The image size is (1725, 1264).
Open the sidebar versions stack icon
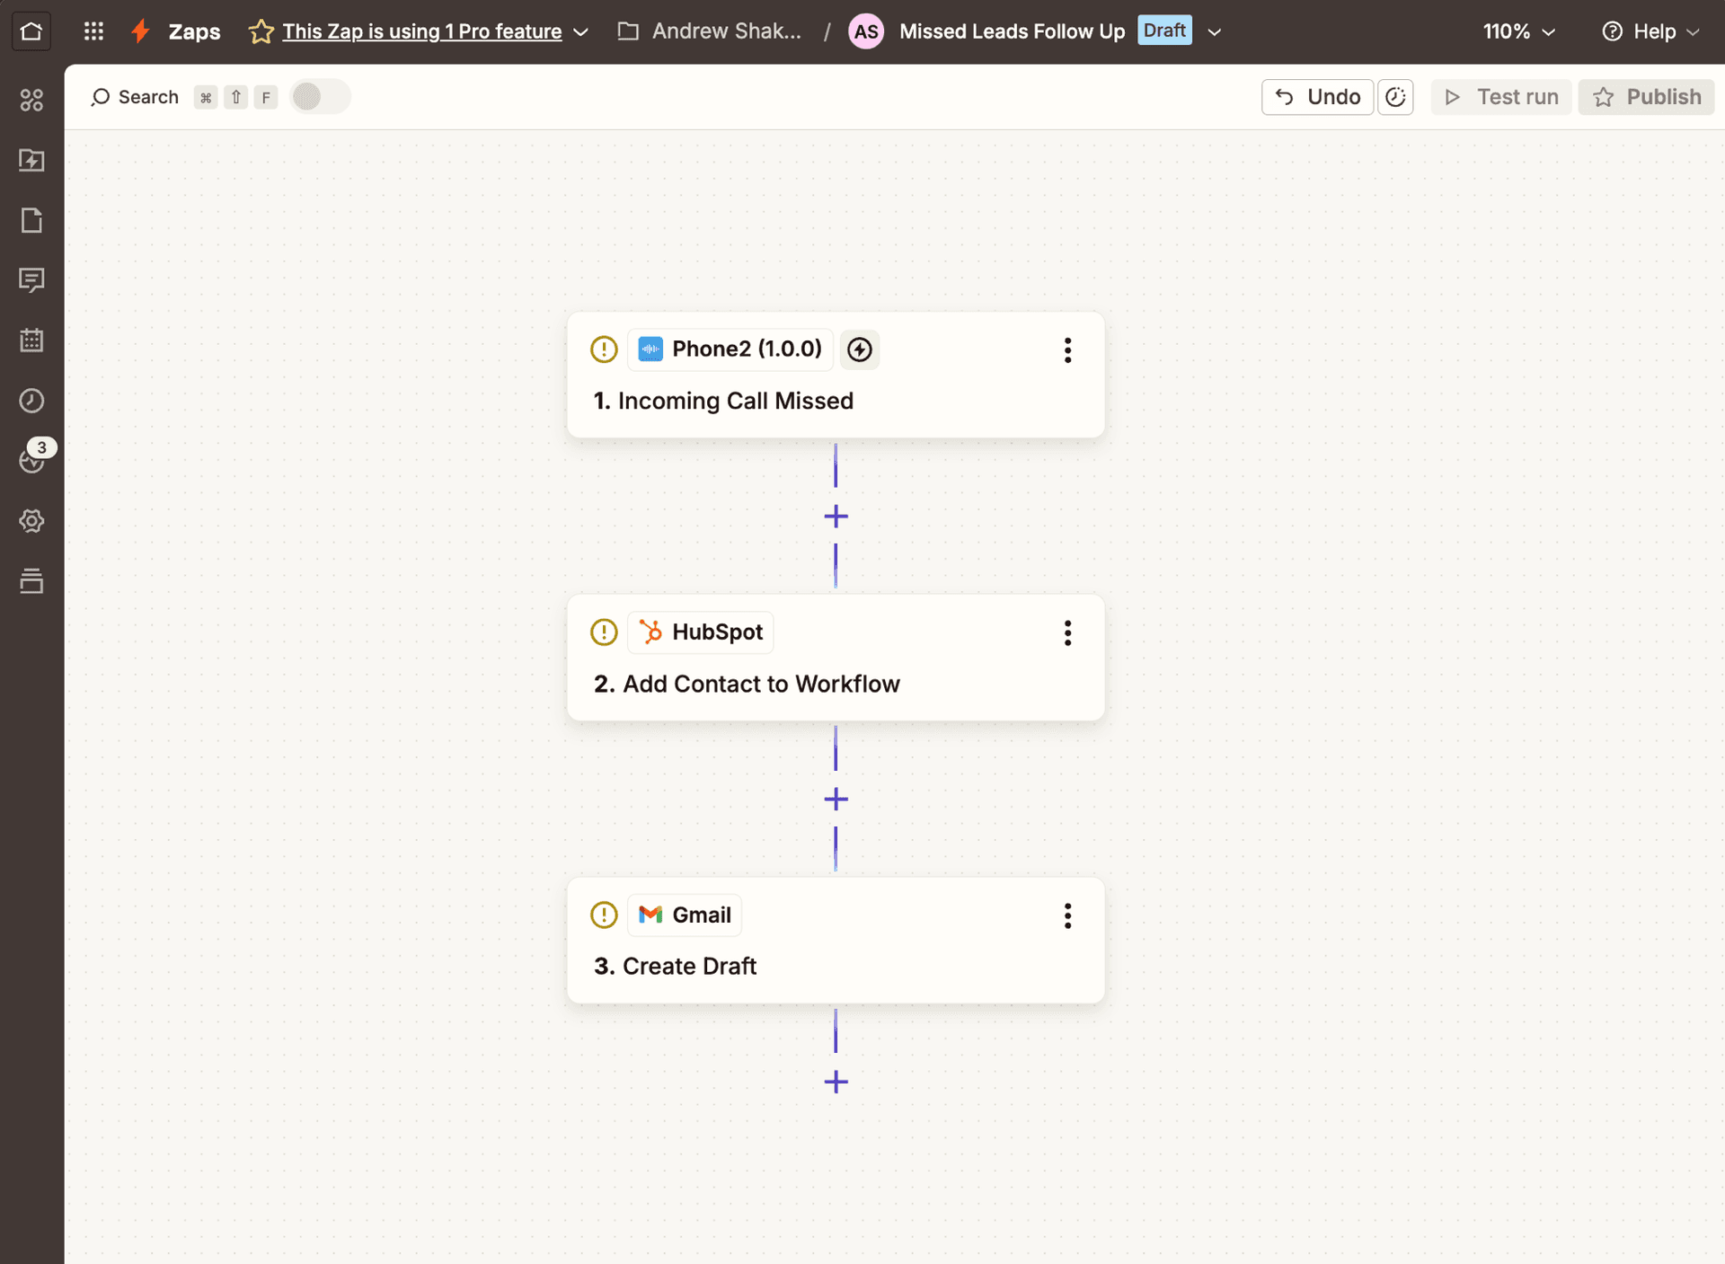pos(31,581)
